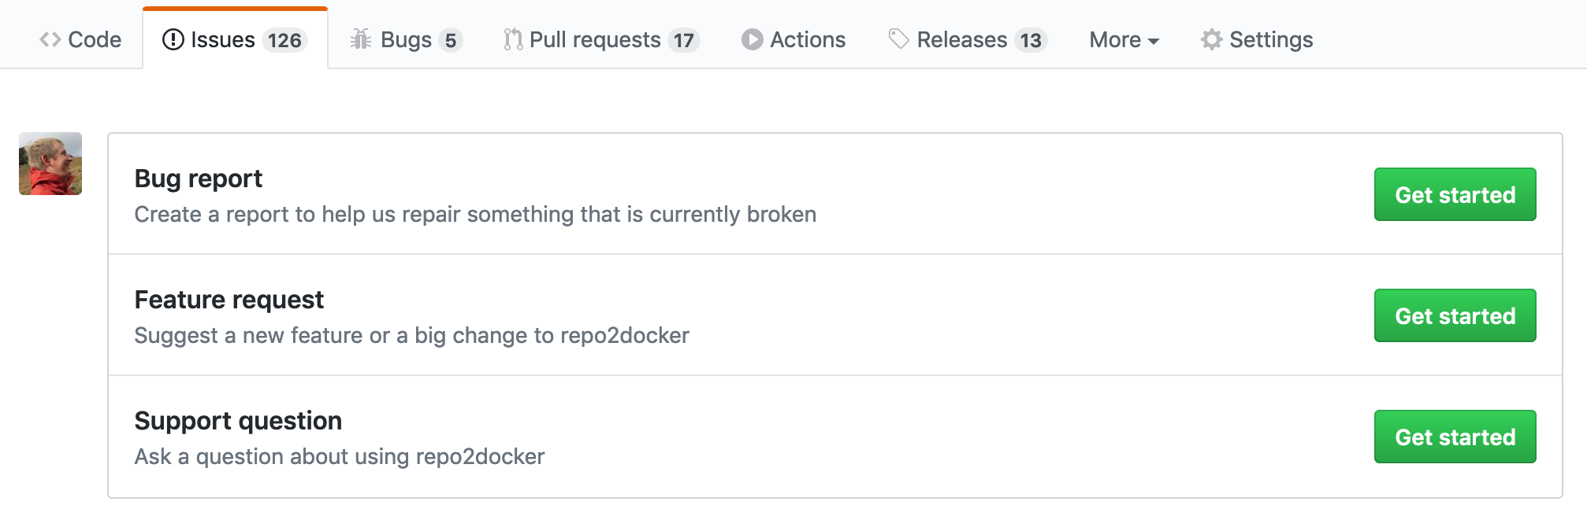Image resolution: width=1587 pixels, height=527 pixels.
Task: Click Get started for Support question
Action: (x=1455, y=437)
